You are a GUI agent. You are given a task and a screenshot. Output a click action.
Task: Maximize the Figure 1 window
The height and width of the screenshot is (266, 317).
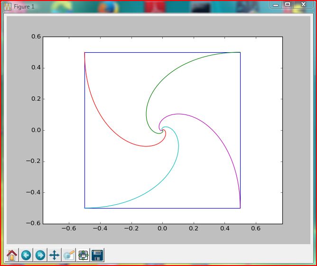click(x=288, y=4)
